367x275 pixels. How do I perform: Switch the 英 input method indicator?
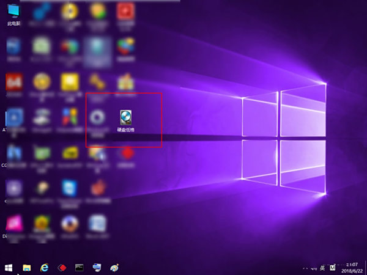322,268
